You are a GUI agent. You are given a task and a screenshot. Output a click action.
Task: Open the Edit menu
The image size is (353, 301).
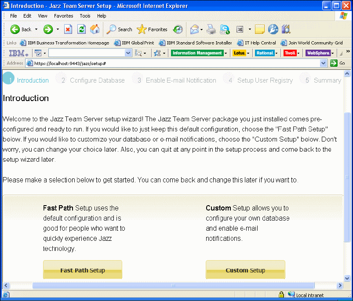pyautogui.click(x=27, y=16)
